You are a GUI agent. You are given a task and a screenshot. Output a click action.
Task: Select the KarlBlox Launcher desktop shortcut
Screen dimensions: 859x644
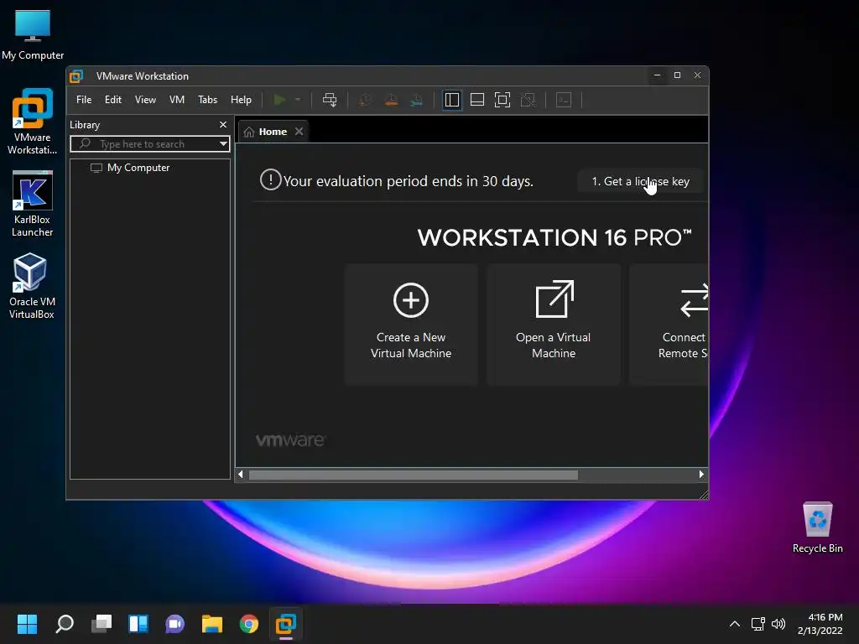coord(33,204)
